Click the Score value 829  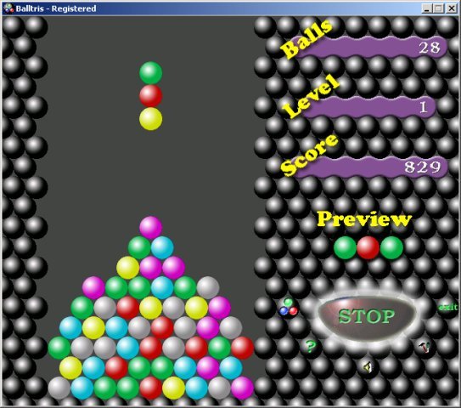pyautogui.click(x=423, y=167)
